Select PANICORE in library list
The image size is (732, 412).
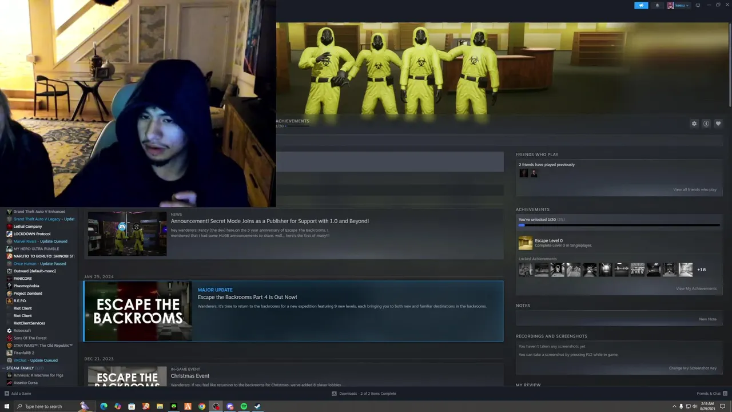tap(23, 279)
